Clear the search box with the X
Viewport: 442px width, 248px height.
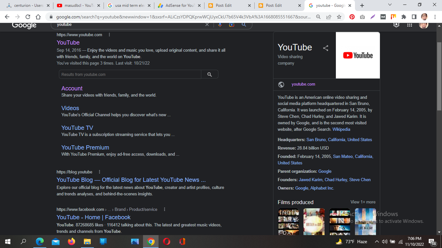[x=207, y=25]
